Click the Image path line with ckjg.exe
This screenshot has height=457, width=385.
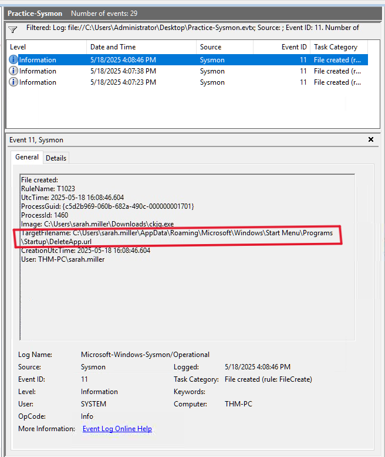point(96,224)
